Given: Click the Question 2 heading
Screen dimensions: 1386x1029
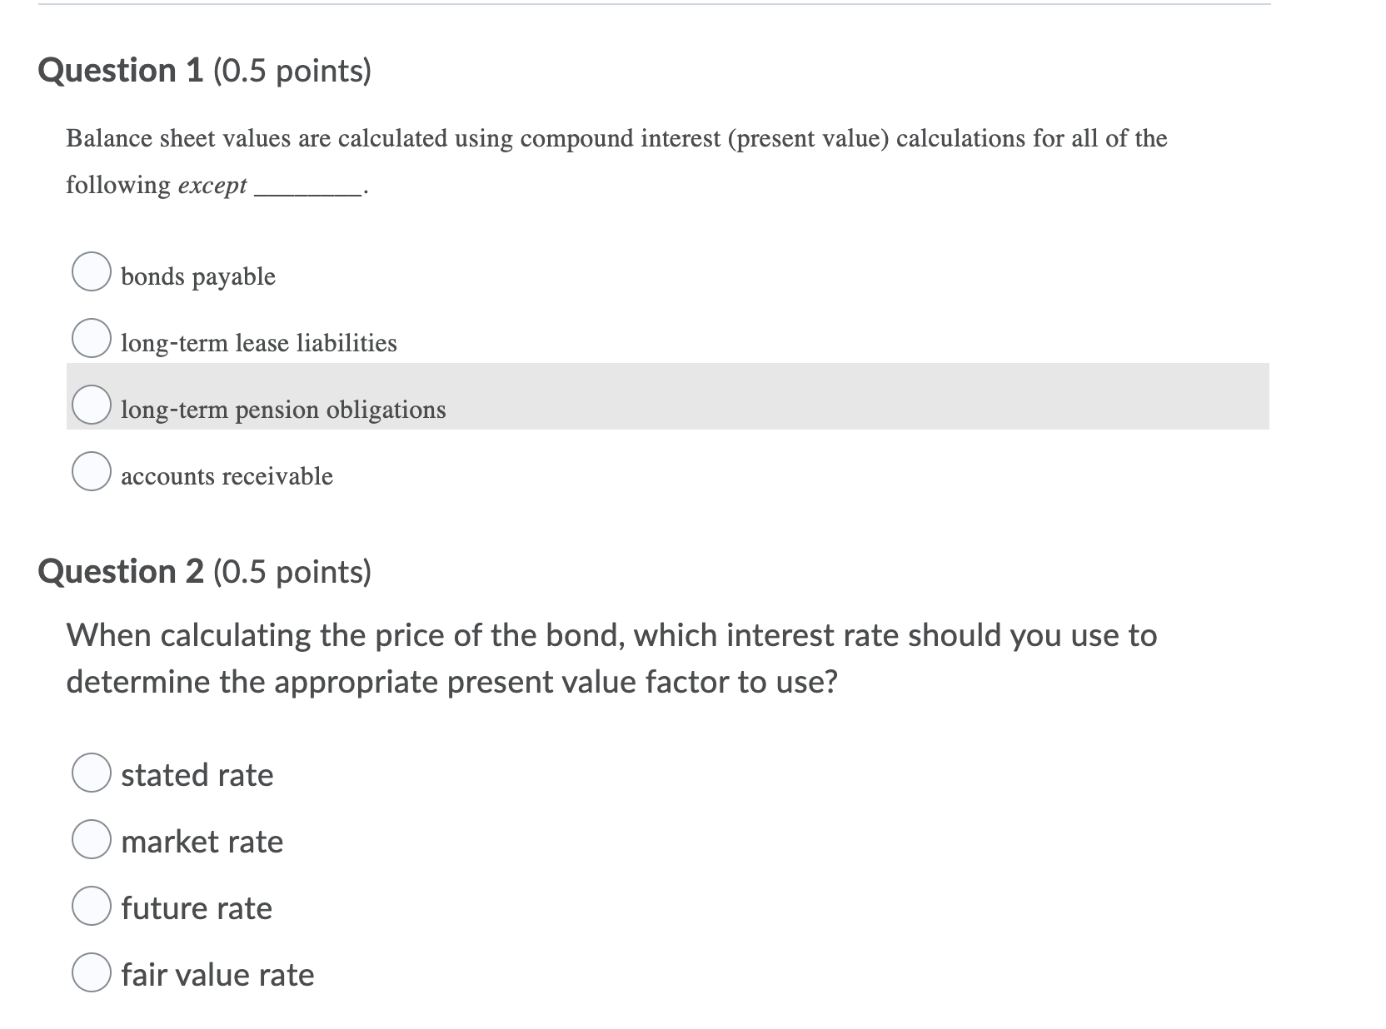Looking at the screenshot, I should coord(205,570).
